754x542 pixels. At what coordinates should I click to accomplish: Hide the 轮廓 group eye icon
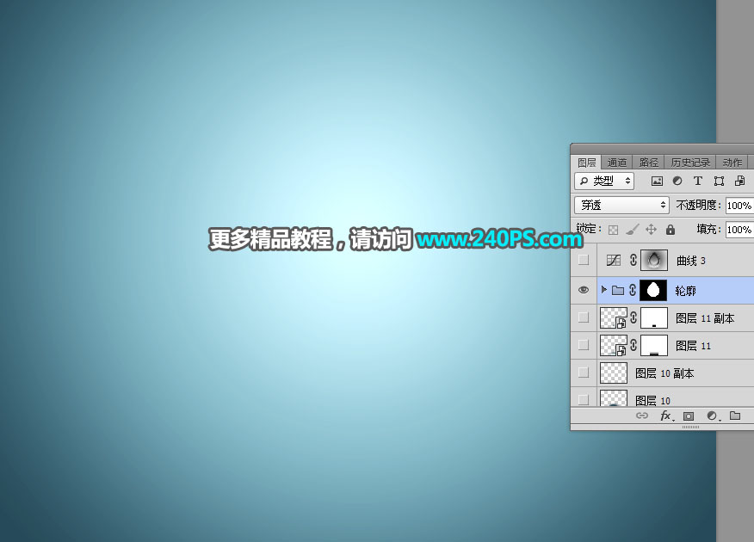click(x=584, y=290)
